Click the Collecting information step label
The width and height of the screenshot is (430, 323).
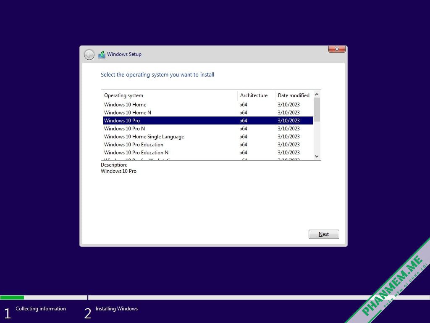pos(41,309)
